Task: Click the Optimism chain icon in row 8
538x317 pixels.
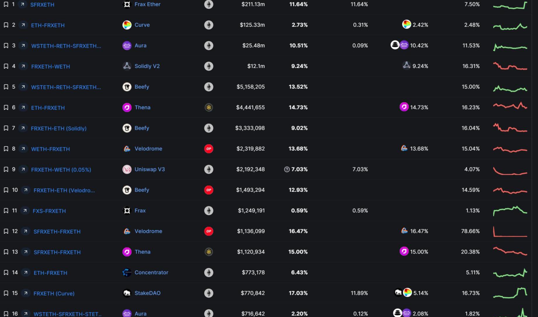Action: (x=208, y=149)
